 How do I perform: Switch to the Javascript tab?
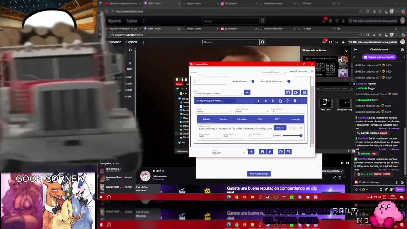(295, 119)
